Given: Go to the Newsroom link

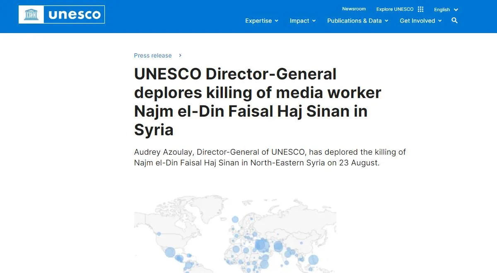Looking at the screenshot, I should (x=354, y=9).
